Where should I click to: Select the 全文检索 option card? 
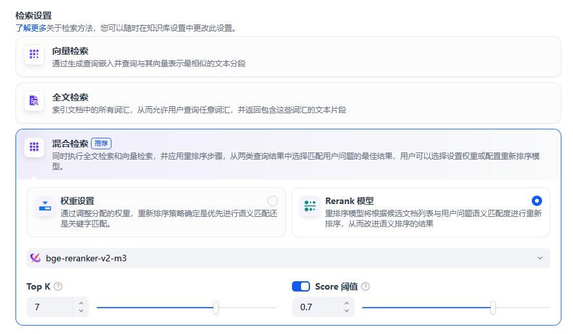click(288, 103)
